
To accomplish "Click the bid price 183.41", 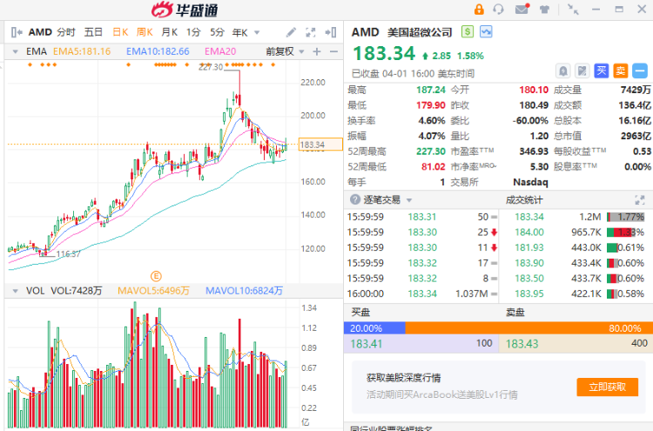I will point(366,344).
